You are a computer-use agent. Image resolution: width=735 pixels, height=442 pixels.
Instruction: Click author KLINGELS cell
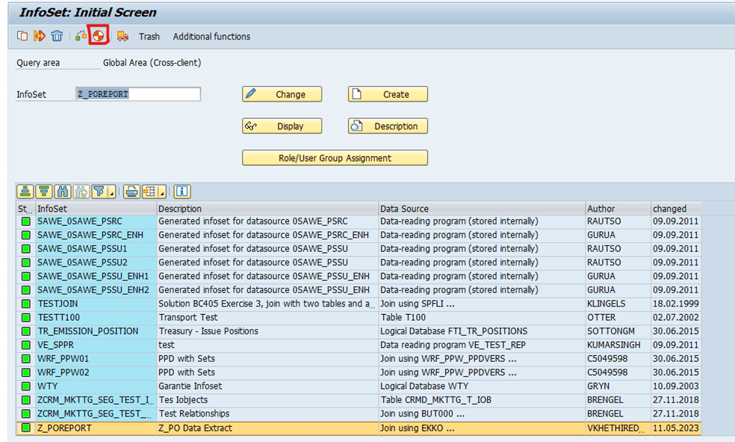(x=618, y=304)
